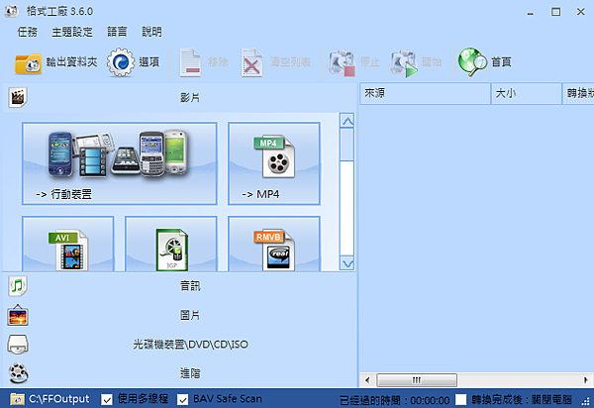This screenshot has width=594, height=408.
Task: Click the task list scroll right arrow
Action: (586, 380)
